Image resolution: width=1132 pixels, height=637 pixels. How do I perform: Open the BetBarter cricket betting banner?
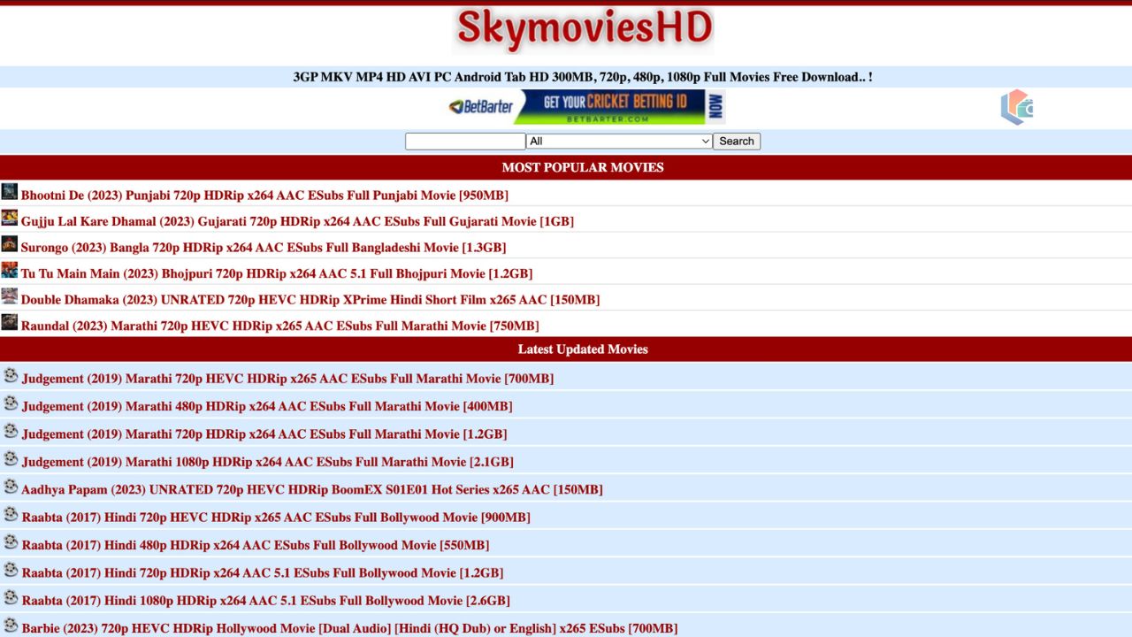(585, 107)
